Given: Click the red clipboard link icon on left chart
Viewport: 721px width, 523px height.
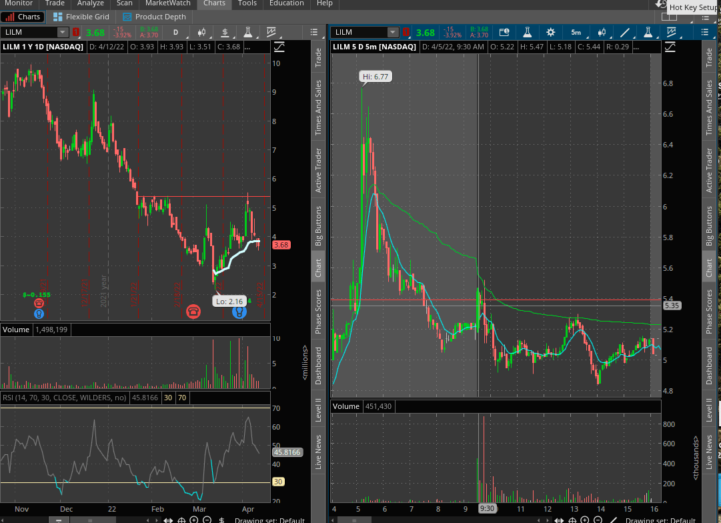Looking at the screenshot, I should (x=76, y=32).
